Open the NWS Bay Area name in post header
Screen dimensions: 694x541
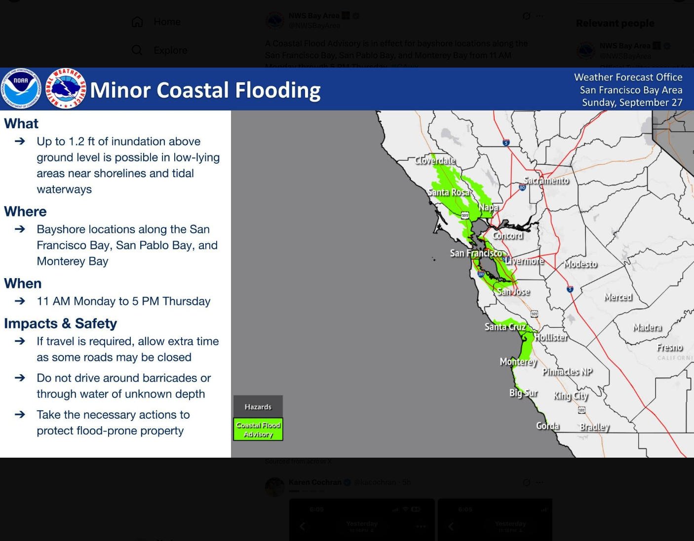(x=314, y=16)
